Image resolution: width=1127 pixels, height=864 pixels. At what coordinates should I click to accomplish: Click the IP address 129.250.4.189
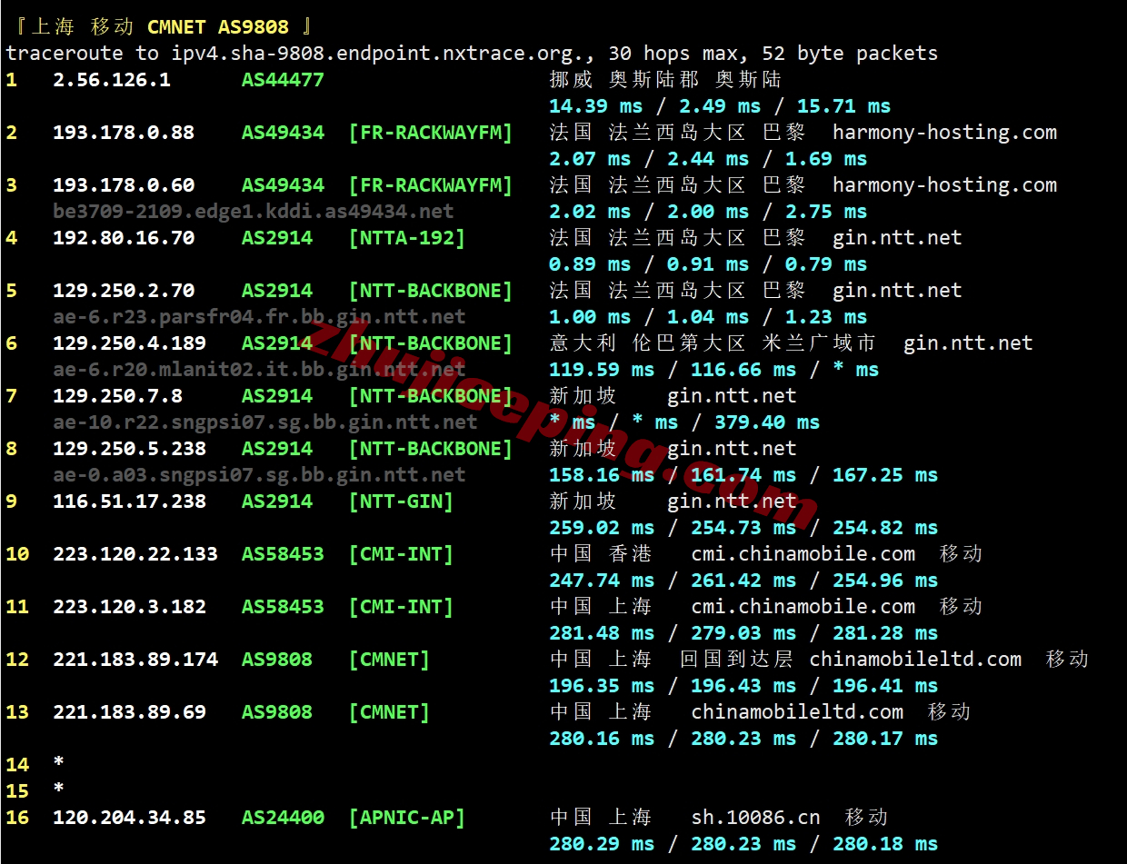click(x=129, y=343)
